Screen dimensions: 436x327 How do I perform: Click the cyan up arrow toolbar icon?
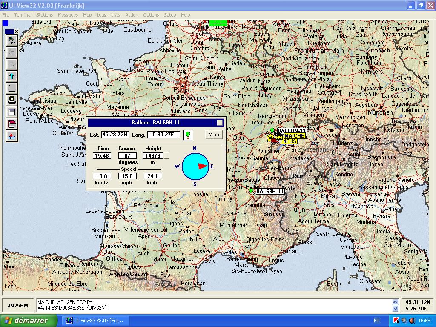click(12, 76)
